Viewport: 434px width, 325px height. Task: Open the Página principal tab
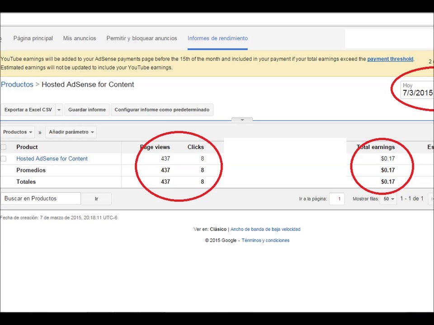(33, 38)
